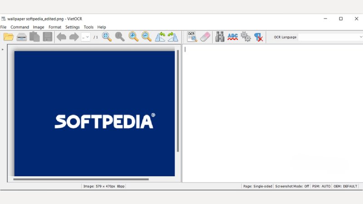Click the 'Page: Single-sided' status entry
This screenshot has width=363, height=204.
point(258,186)
